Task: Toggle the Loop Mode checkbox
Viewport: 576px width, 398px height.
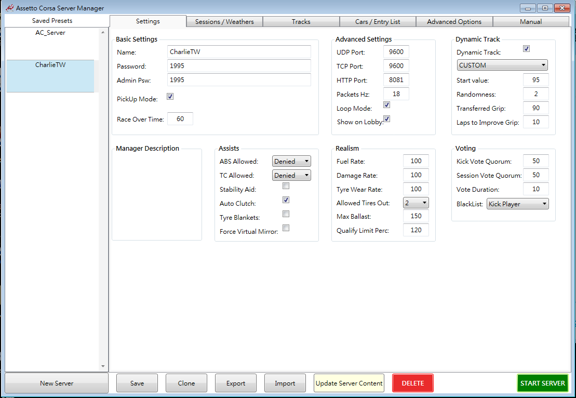Action: (386, 105)
